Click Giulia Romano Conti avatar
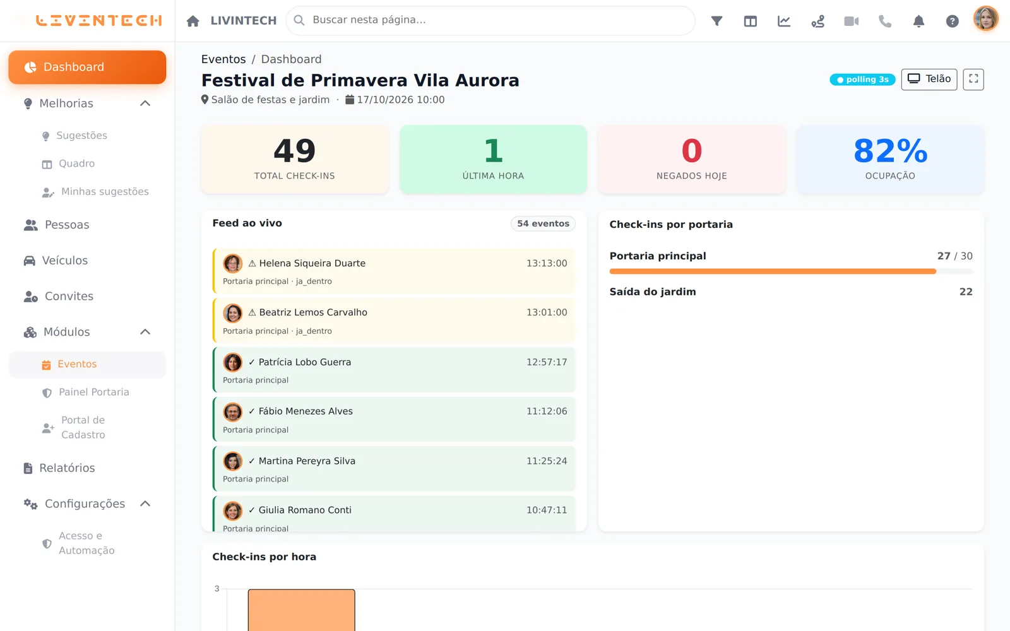This screenshot has width=1010, height=631. [233, 510]
